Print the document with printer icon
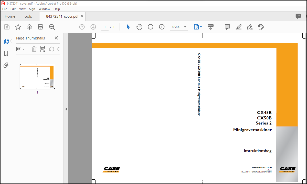The width and height of the screenshot is (307, 184). click(x=40, y=27)
